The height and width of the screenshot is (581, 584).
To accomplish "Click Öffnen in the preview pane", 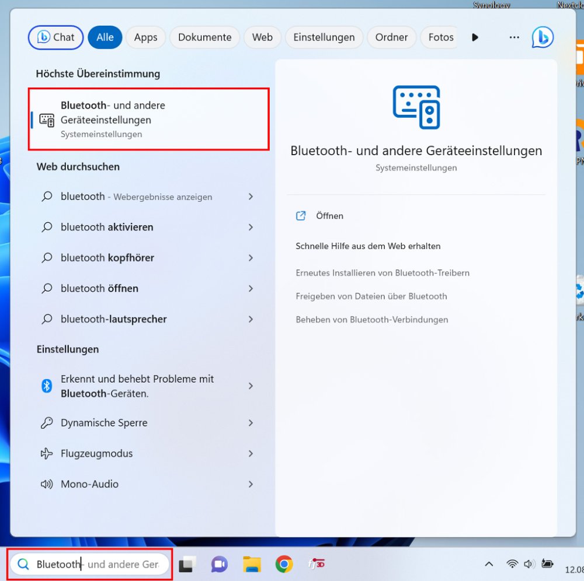I will 329,216.
